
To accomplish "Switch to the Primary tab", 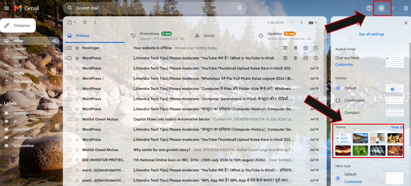I will pyautogui.click(x=94, y=36).
